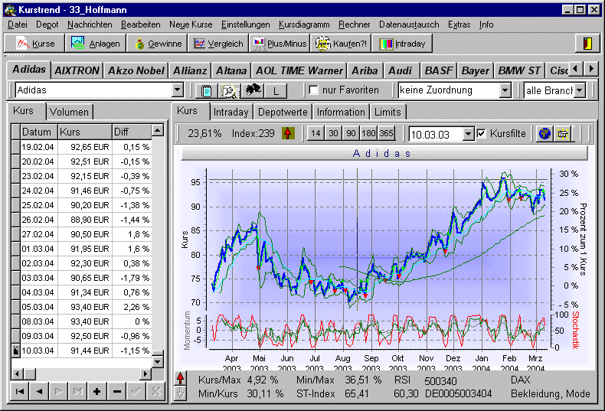This screenshot has width=605, height=411.
Task: Click the L button in the filter bar
Action: pos(276,91)
